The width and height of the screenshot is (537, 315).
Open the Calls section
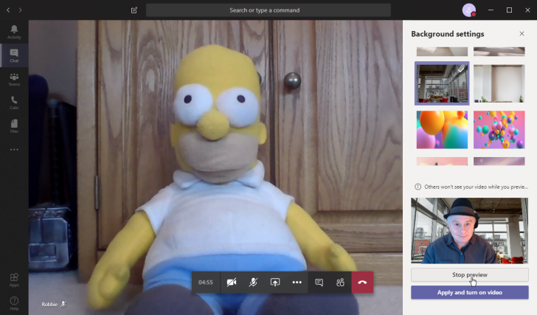[14, 103]
